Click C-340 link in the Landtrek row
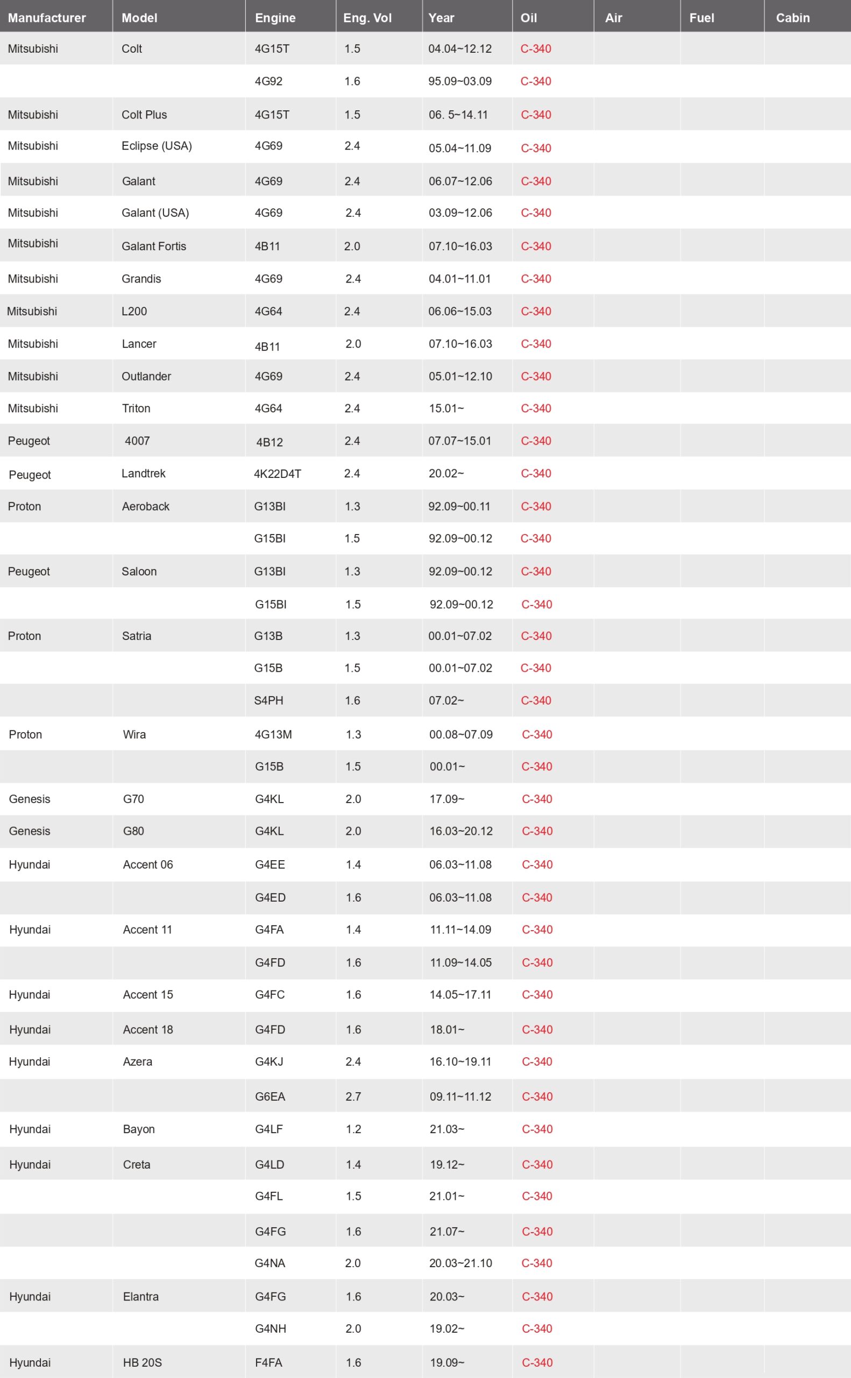851x1378 pixels. click(x=536, y=474)
